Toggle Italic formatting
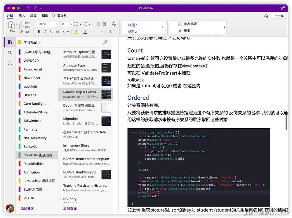This screenshot has width=292, height=218. [45, 32]
